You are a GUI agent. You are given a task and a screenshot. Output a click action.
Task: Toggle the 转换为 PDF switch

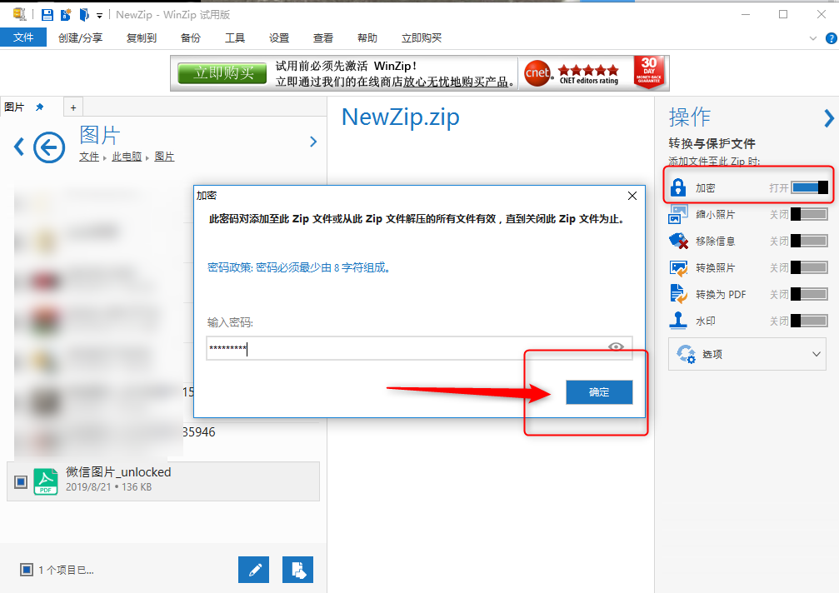[x=810, y=294]
